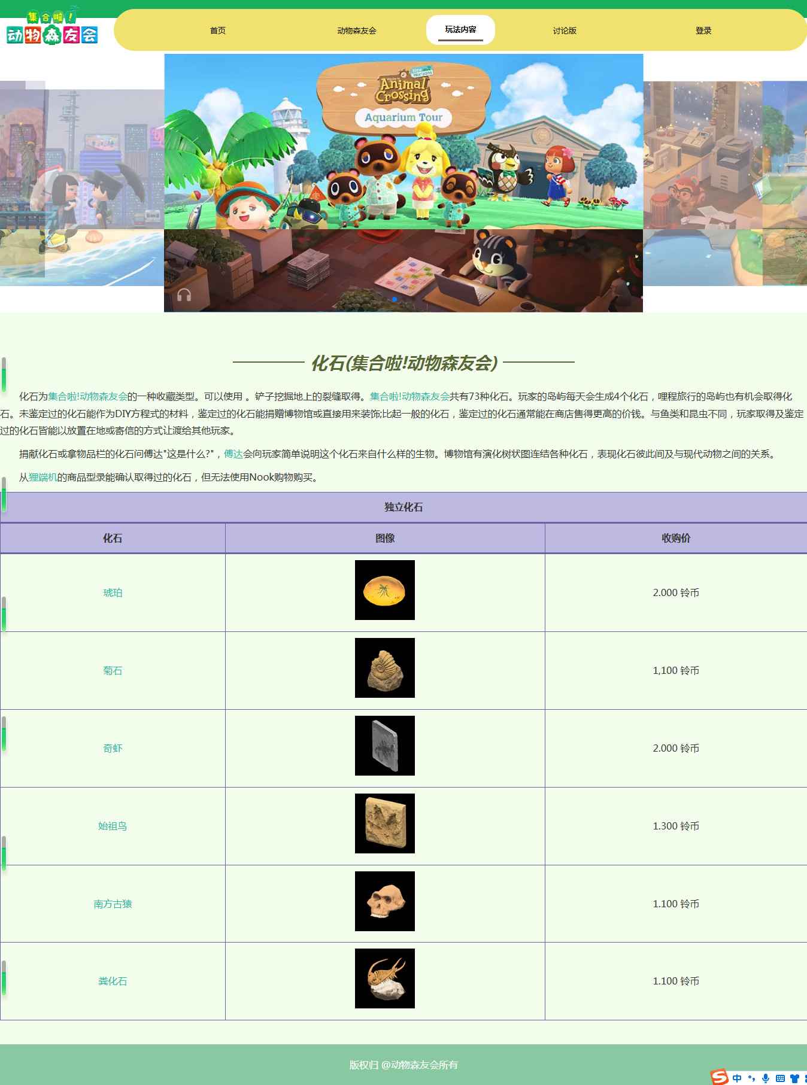Open the 琥珀 fossil link
Screen dimensions: 807x1085
(x=113, y=592)
